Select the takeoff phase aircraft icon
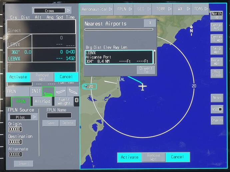Viewport: 230px width, 172px height. (48, 91)
